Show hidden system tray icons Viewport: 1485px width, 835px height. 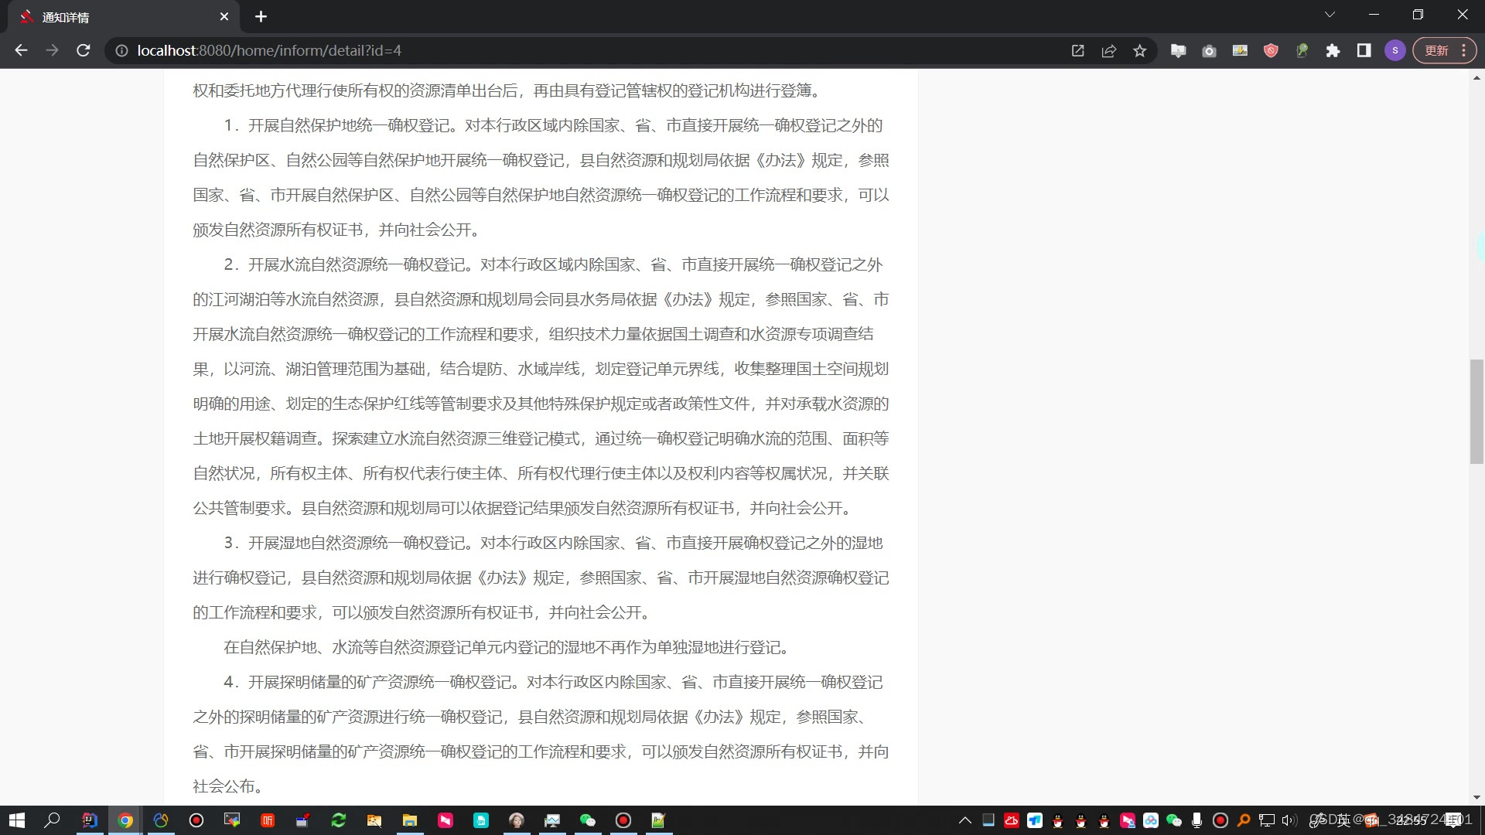click(964, 820)
